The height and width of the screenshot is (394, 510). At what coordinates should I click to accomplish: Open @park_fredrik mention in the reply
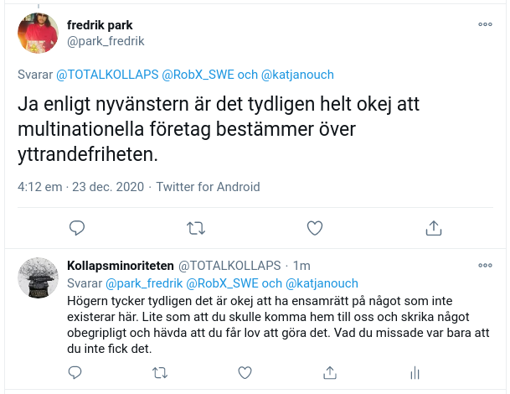(x=144, y=283)
